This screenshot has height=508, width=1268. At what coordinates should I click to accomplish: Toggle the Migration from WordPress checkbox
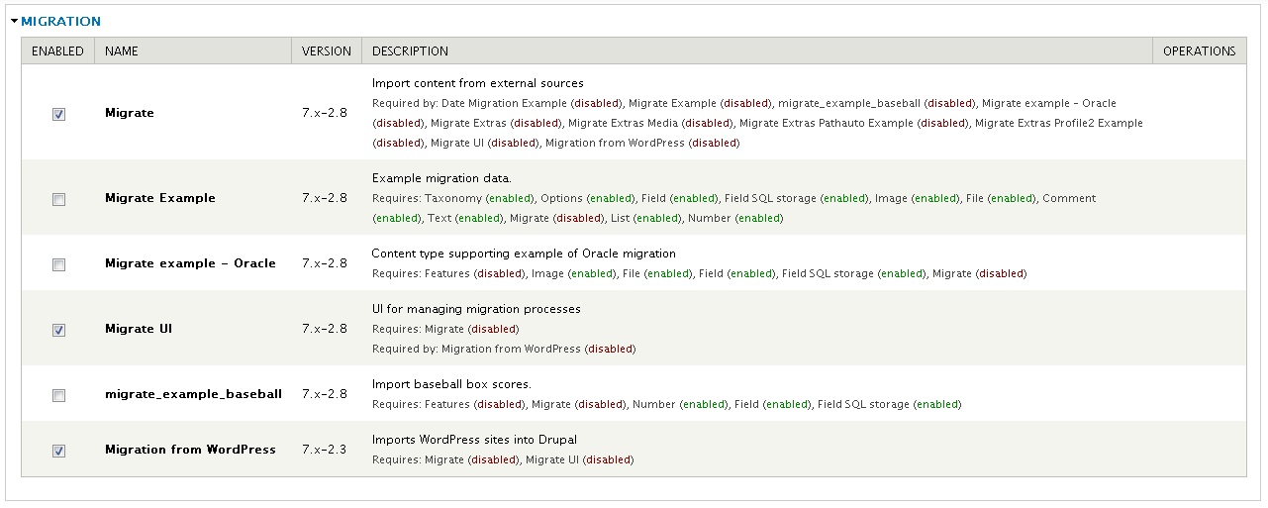pos(58,451)
